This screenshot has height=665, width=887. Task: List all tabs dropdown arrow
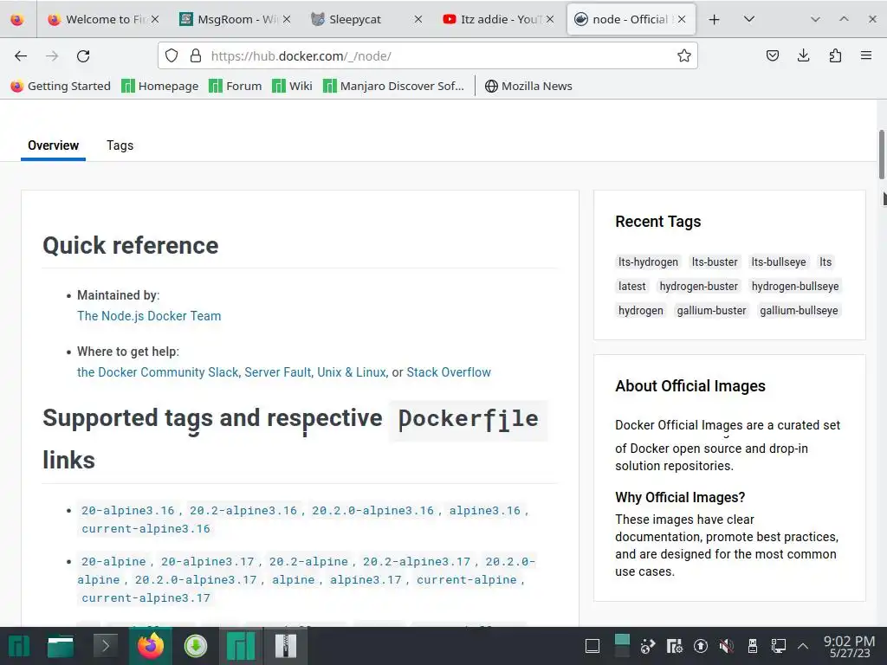[x=749, y=19]
